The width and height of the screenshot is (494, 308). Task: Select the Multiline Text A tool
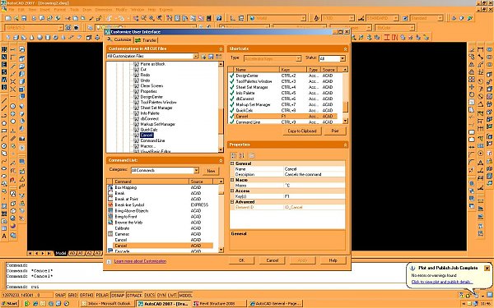(4, 236)
